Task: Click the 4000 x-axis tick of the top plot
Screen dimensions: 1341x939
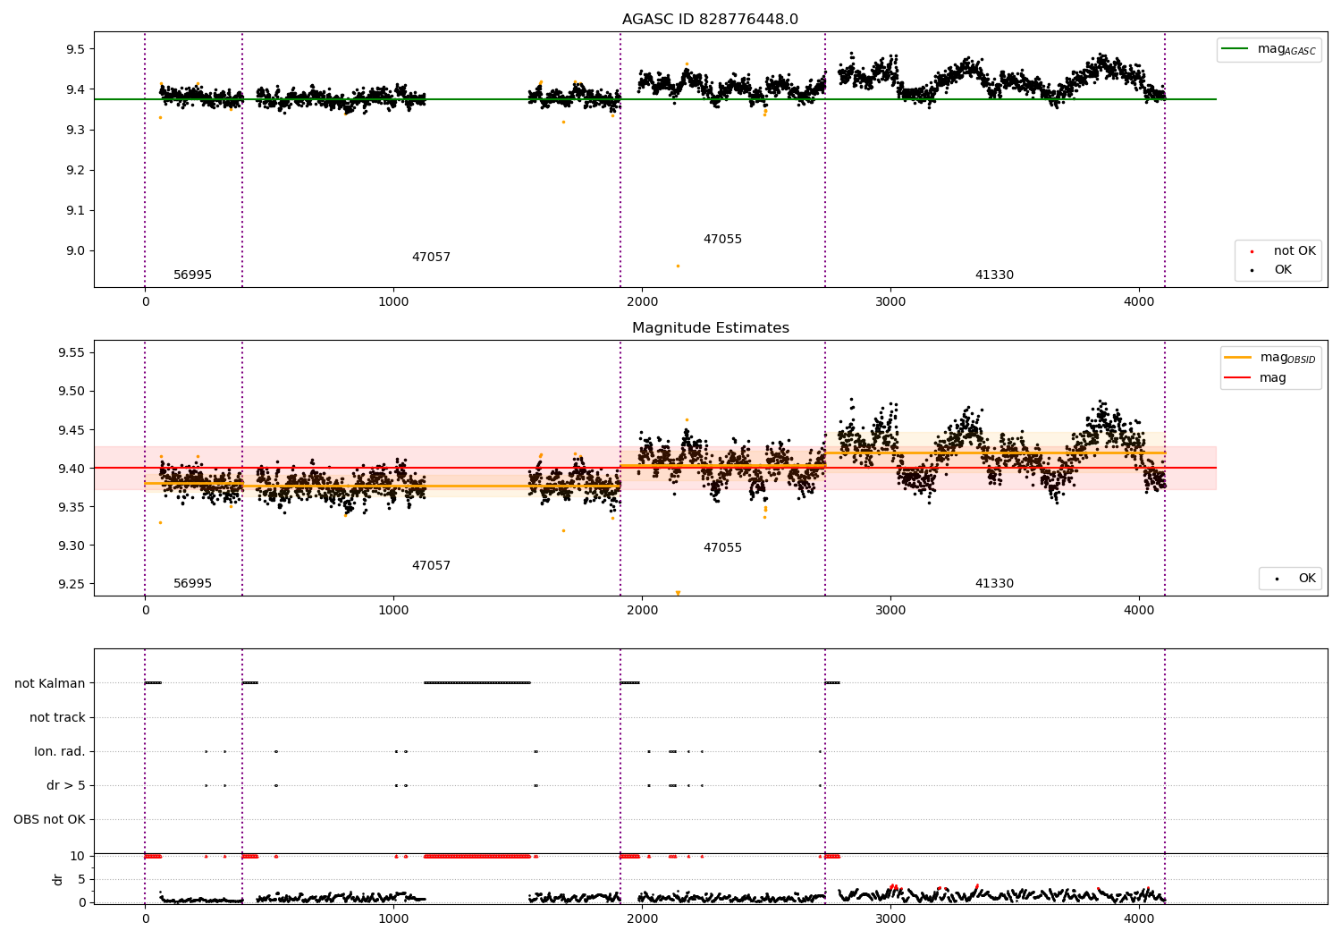Action: point(1139,302)
